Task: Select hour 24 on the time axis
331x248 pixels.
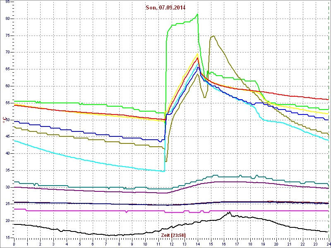Action: pyautogui.click(x=328, y=244)
